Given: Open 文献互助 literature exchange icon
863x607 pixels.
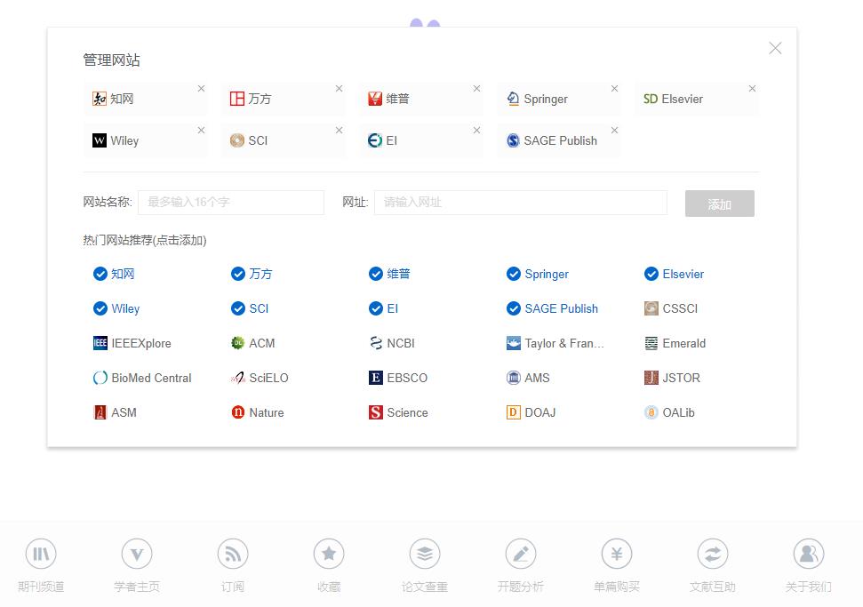Looking at the screenshot, I should click(713, 554).
